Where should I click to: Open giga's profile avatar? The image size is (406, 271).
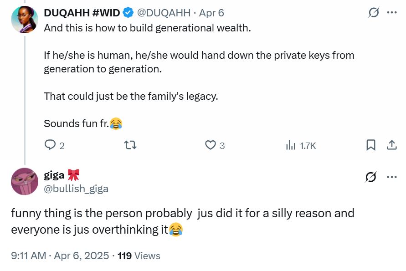24,181
